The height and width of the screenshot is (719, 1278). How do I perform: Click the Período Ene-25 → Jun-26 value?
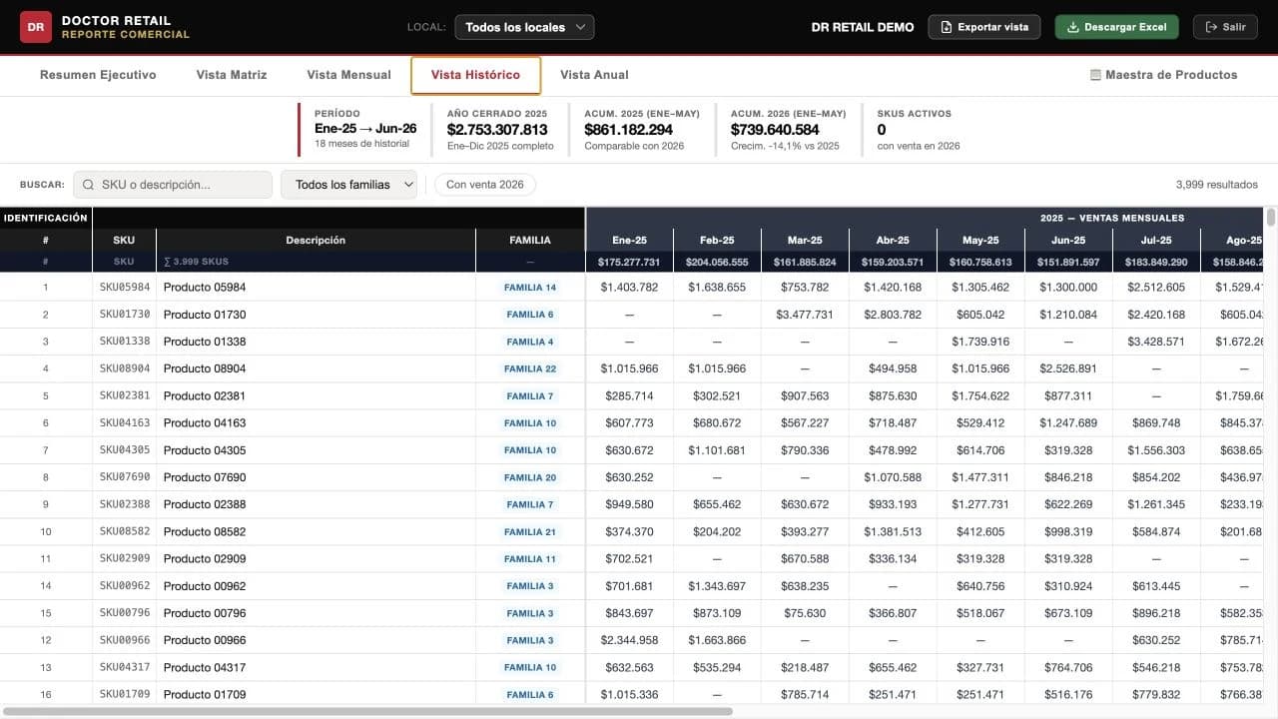pos(365,129)
